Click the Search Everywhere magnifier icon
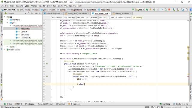The width and height of the screenshot is (192, 108). pyautogui.click(x=187, y=10)
